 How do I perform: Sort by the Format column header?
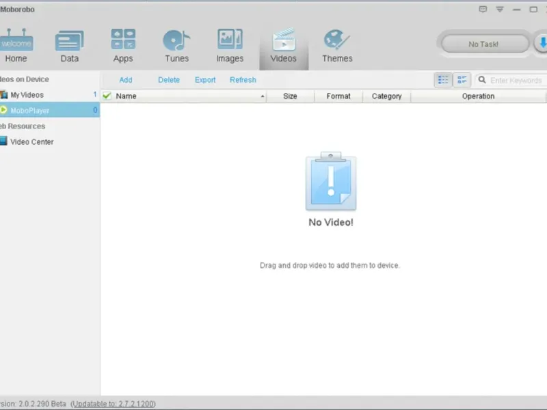pyautogui.click(x=338, y=96)
